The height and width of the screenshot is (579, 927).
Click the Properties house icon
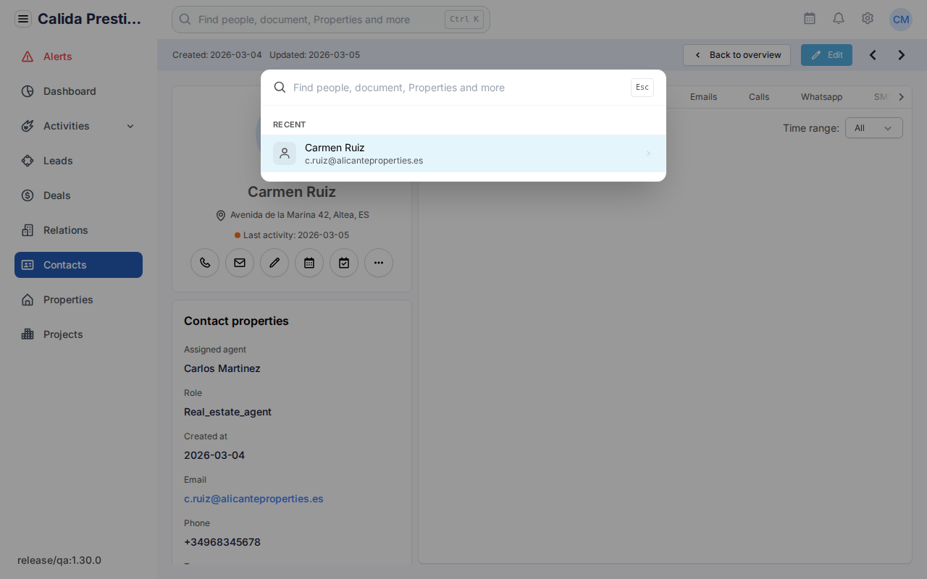28,300
